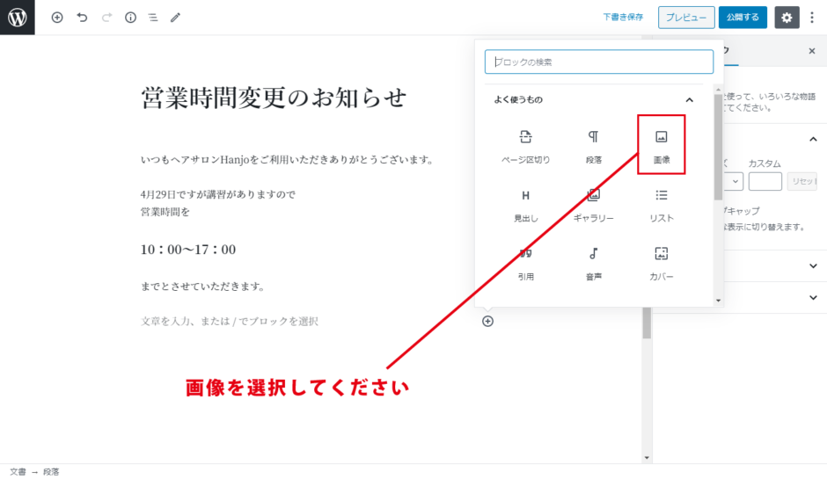827x479 pixels.
Task: Insert a リスト (list) block
Action: click(662, 204)
